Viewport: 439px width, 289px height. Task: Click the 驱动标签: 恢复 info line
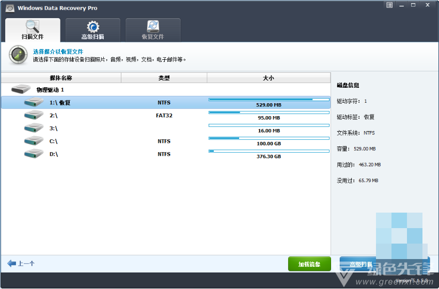355,117
